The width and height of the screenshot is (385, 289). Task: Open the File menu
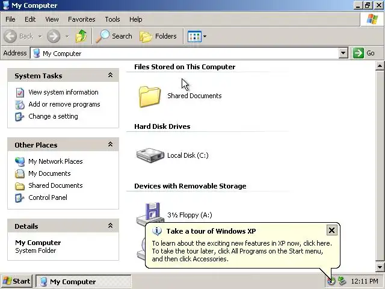(x=10, y=19)
